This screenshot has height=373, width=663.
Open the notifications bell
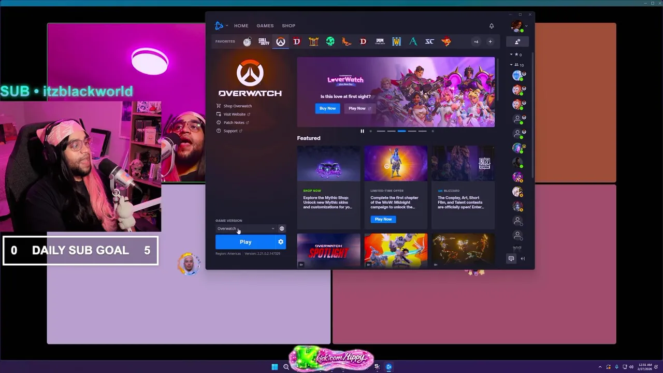click(492, 25)
